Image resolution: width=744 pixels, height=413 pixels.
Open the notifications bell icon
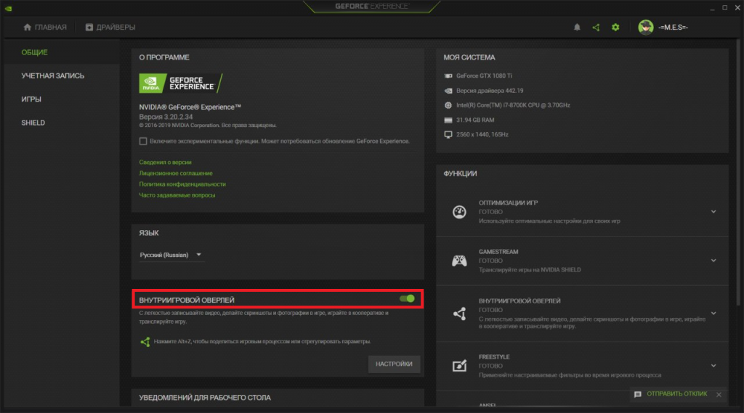click(x=577, y=28)
